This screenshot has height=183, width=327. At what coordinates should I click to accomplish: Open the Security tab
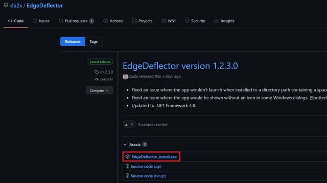[x=195, y=21]
